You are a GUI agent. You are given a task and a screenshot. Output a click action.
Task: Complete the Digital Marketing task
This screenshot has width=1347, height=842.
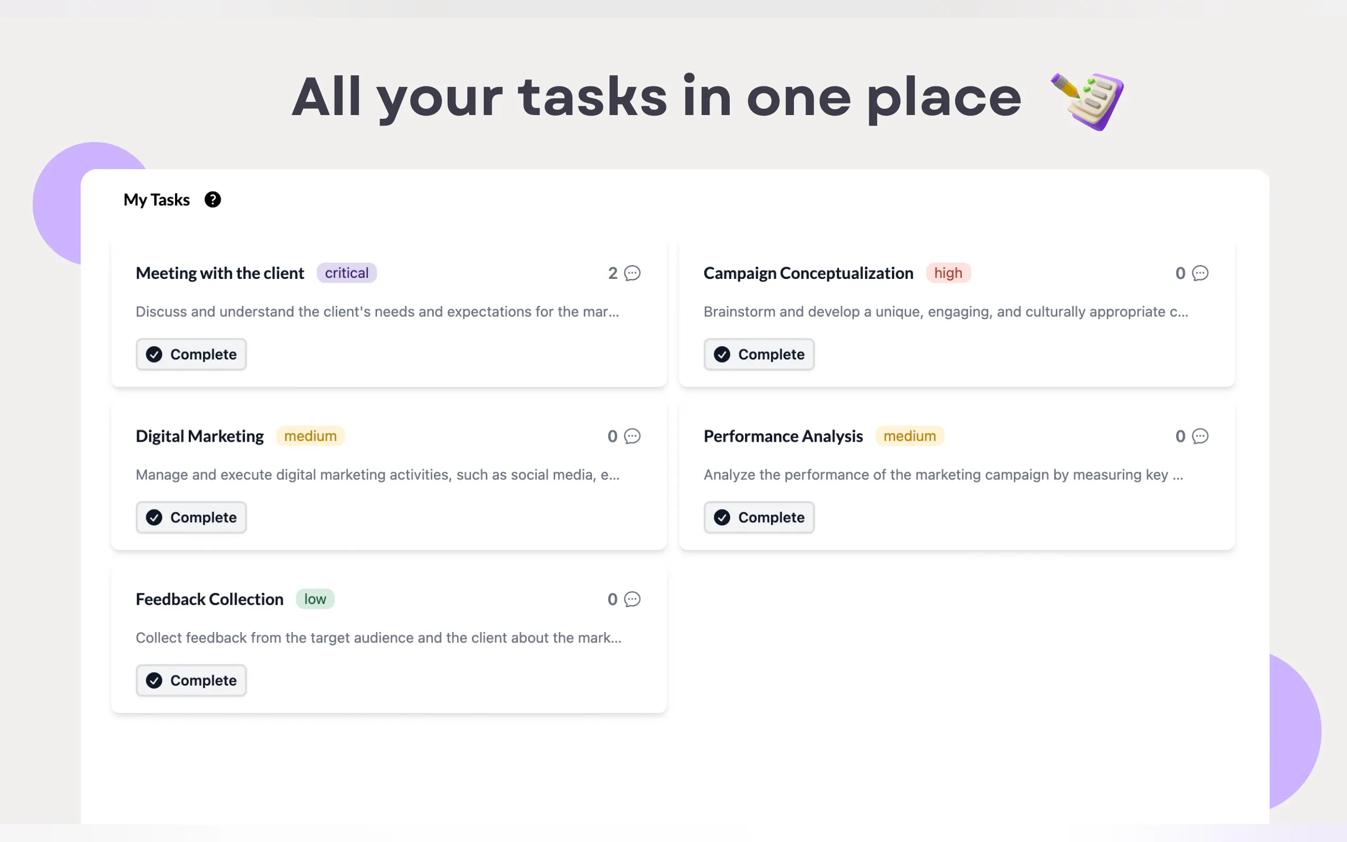pyautogui.click(x=191, y=518)
